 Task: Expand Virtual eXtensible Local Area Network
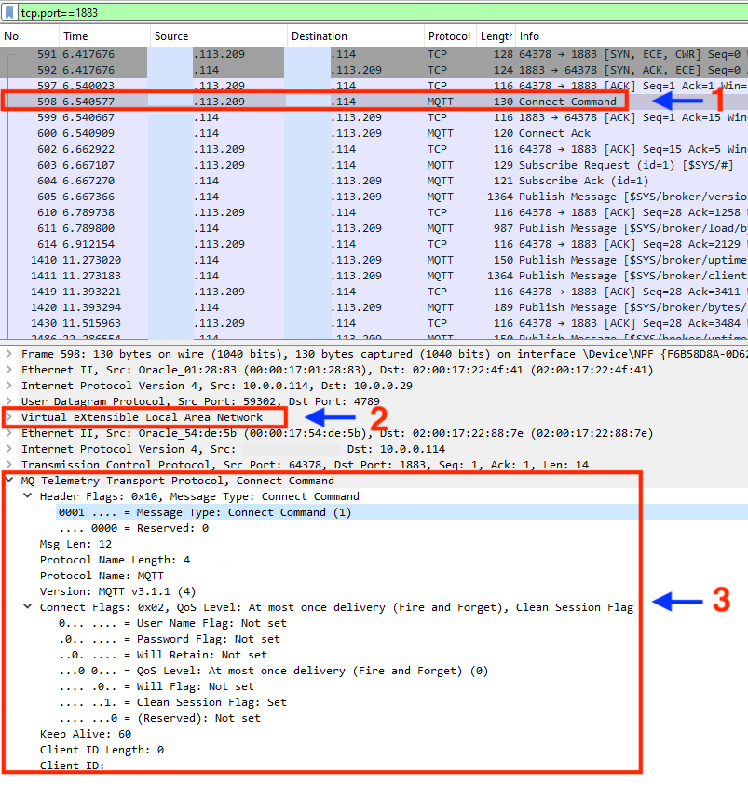[9, 417]
